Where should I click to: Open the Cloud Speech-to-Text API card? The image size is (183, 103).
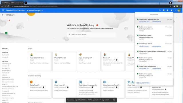pos(113,88)
